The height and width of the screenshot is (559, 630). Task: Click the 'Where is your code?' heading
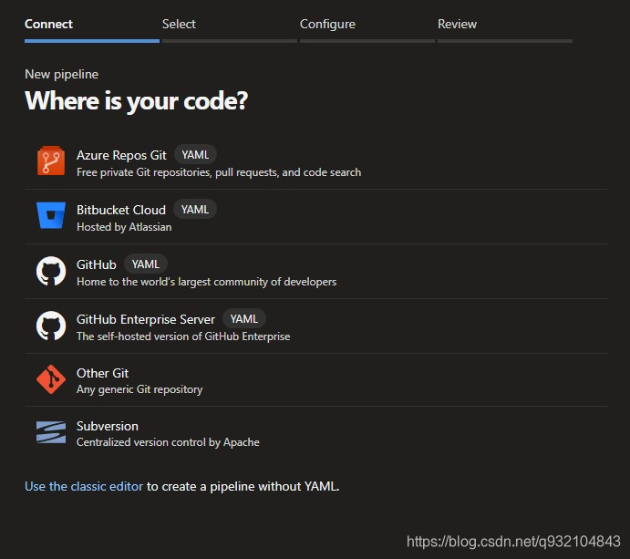(136, 100)
